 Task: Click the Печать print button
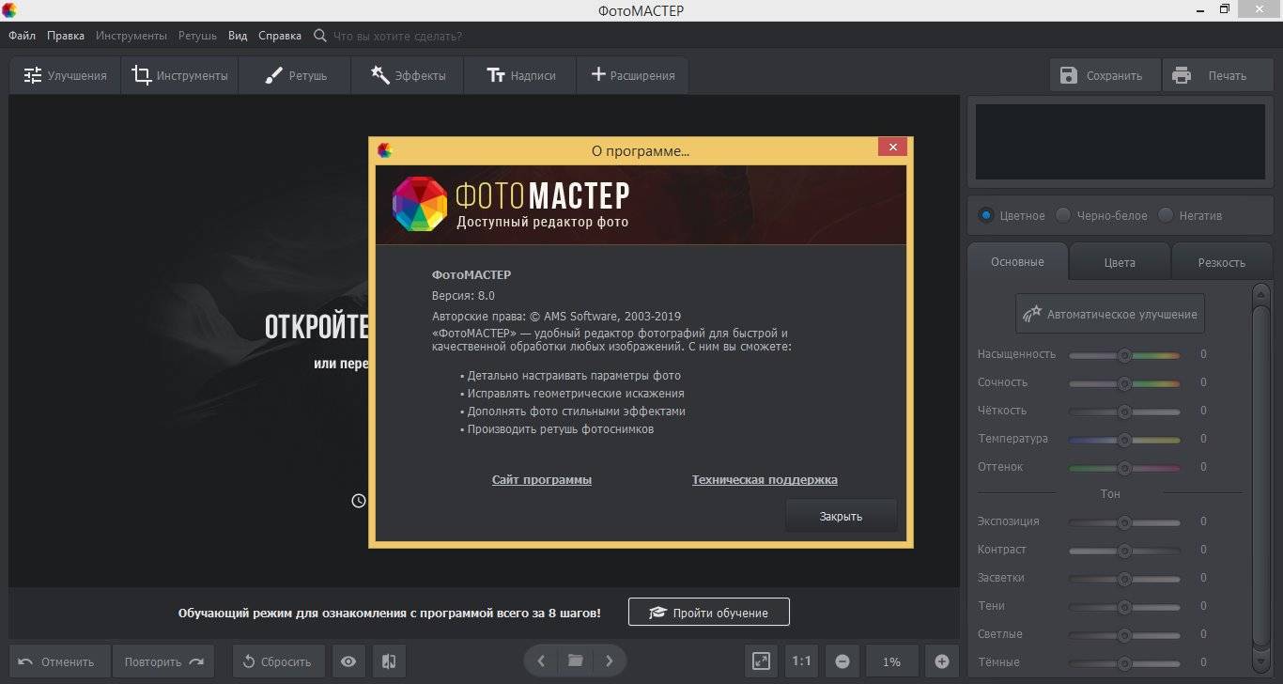point(1217,75)
